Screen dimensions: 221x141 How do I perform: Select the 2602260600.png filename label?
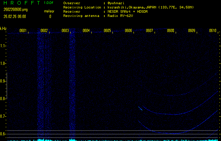[x=14, y=10]
